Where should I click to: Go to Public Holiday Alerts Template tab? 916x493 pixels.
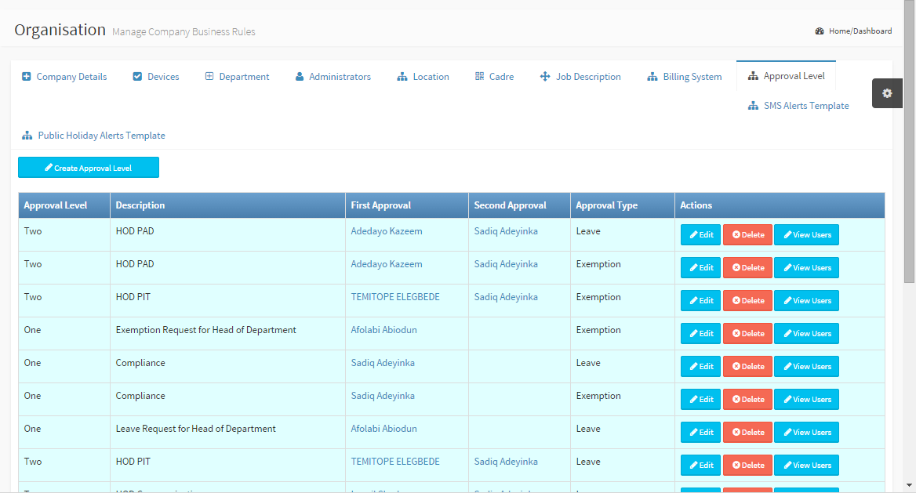click(x=93, y=136)
